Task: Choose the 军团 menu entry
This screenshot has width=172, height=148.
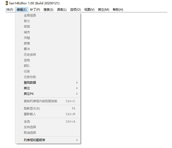Action: coord(48,26)
